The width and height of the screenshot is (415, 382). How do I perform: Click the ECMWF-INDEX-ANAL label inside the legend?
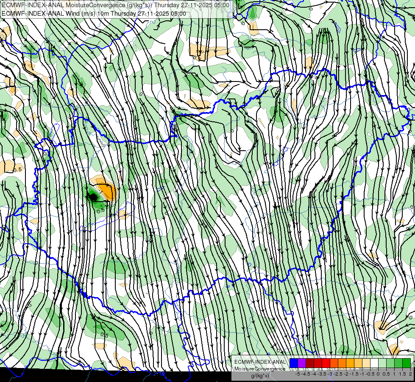[260, 362]
